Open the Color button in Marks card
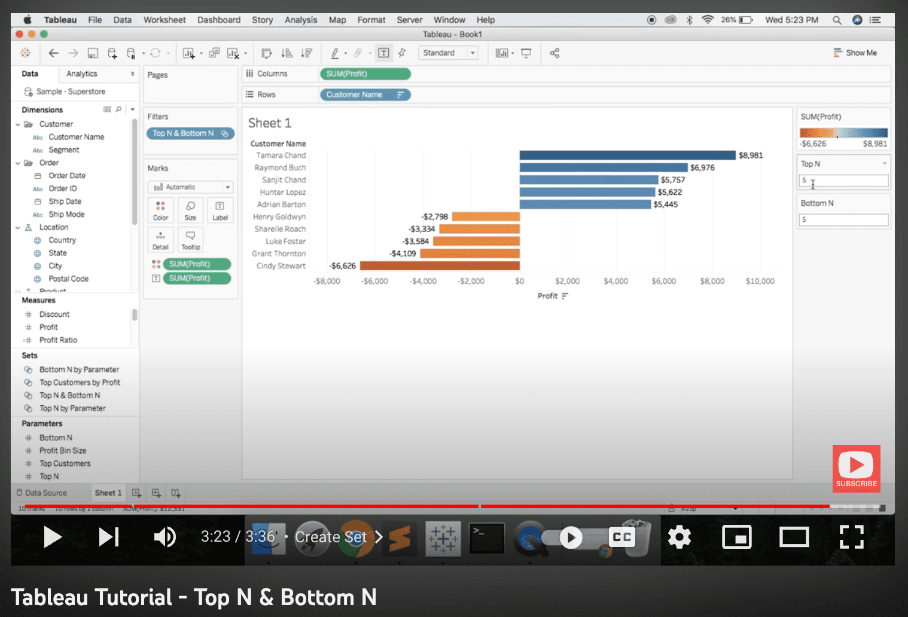Screen dimensions: 908x617 click(160, 210)
